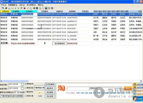Click the dark hand-shaped toolbar icon
This screenshot has width=143, height=103.
point(6,8)
